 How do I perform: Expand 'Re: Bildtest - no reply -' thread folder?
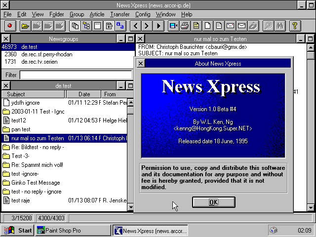coord(6,147)
